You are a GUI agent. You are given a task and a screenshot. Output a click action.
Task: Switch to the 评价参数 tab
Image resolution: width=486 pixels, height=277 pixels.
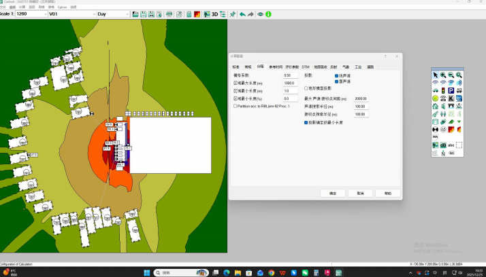pos(292,67)
